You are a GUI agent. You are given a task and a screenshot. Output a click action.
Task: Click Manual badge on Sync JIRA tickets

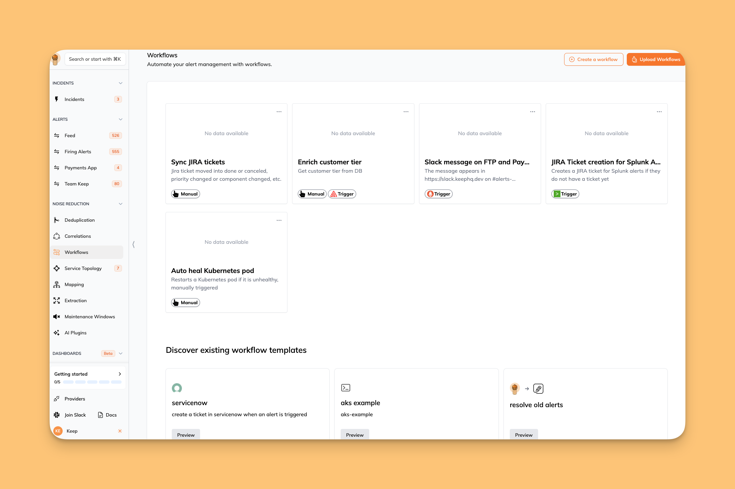coord(186,194)
